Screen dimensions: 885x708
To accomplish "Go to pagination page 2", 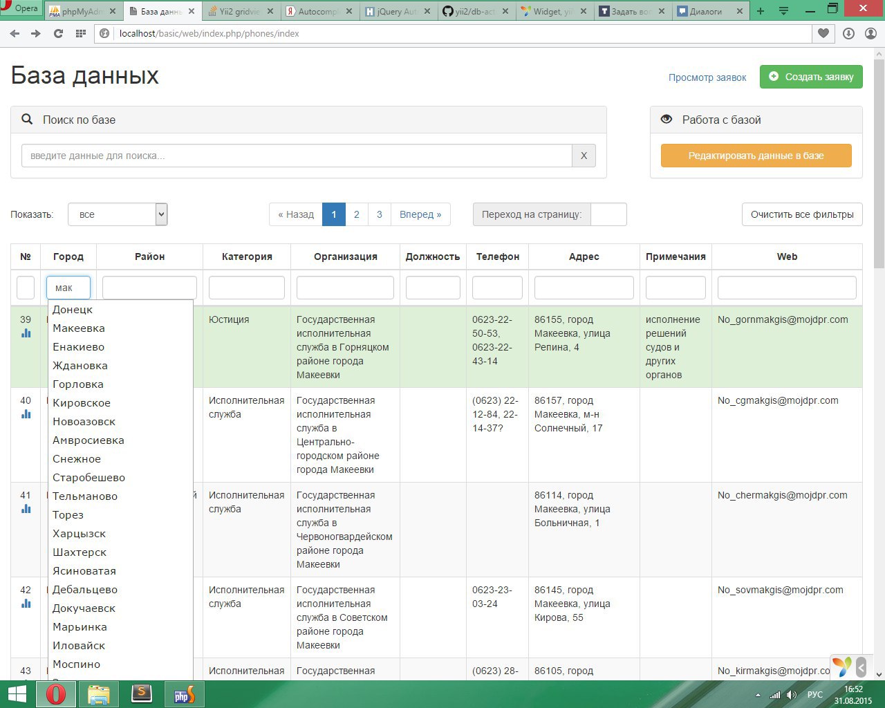I will coord(357,214).
